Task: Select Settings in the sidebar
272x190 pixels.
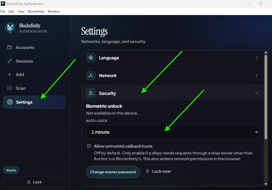Action: click(x=34, y=102)
